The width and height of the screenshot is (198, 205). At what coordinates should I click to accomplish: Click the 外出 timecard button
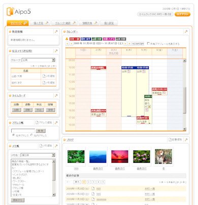[39, 110]
